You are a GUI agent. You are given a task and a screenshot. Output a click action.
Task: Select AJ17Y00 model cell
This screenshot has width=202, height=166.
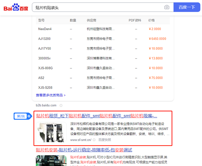(x=44, y=49)
